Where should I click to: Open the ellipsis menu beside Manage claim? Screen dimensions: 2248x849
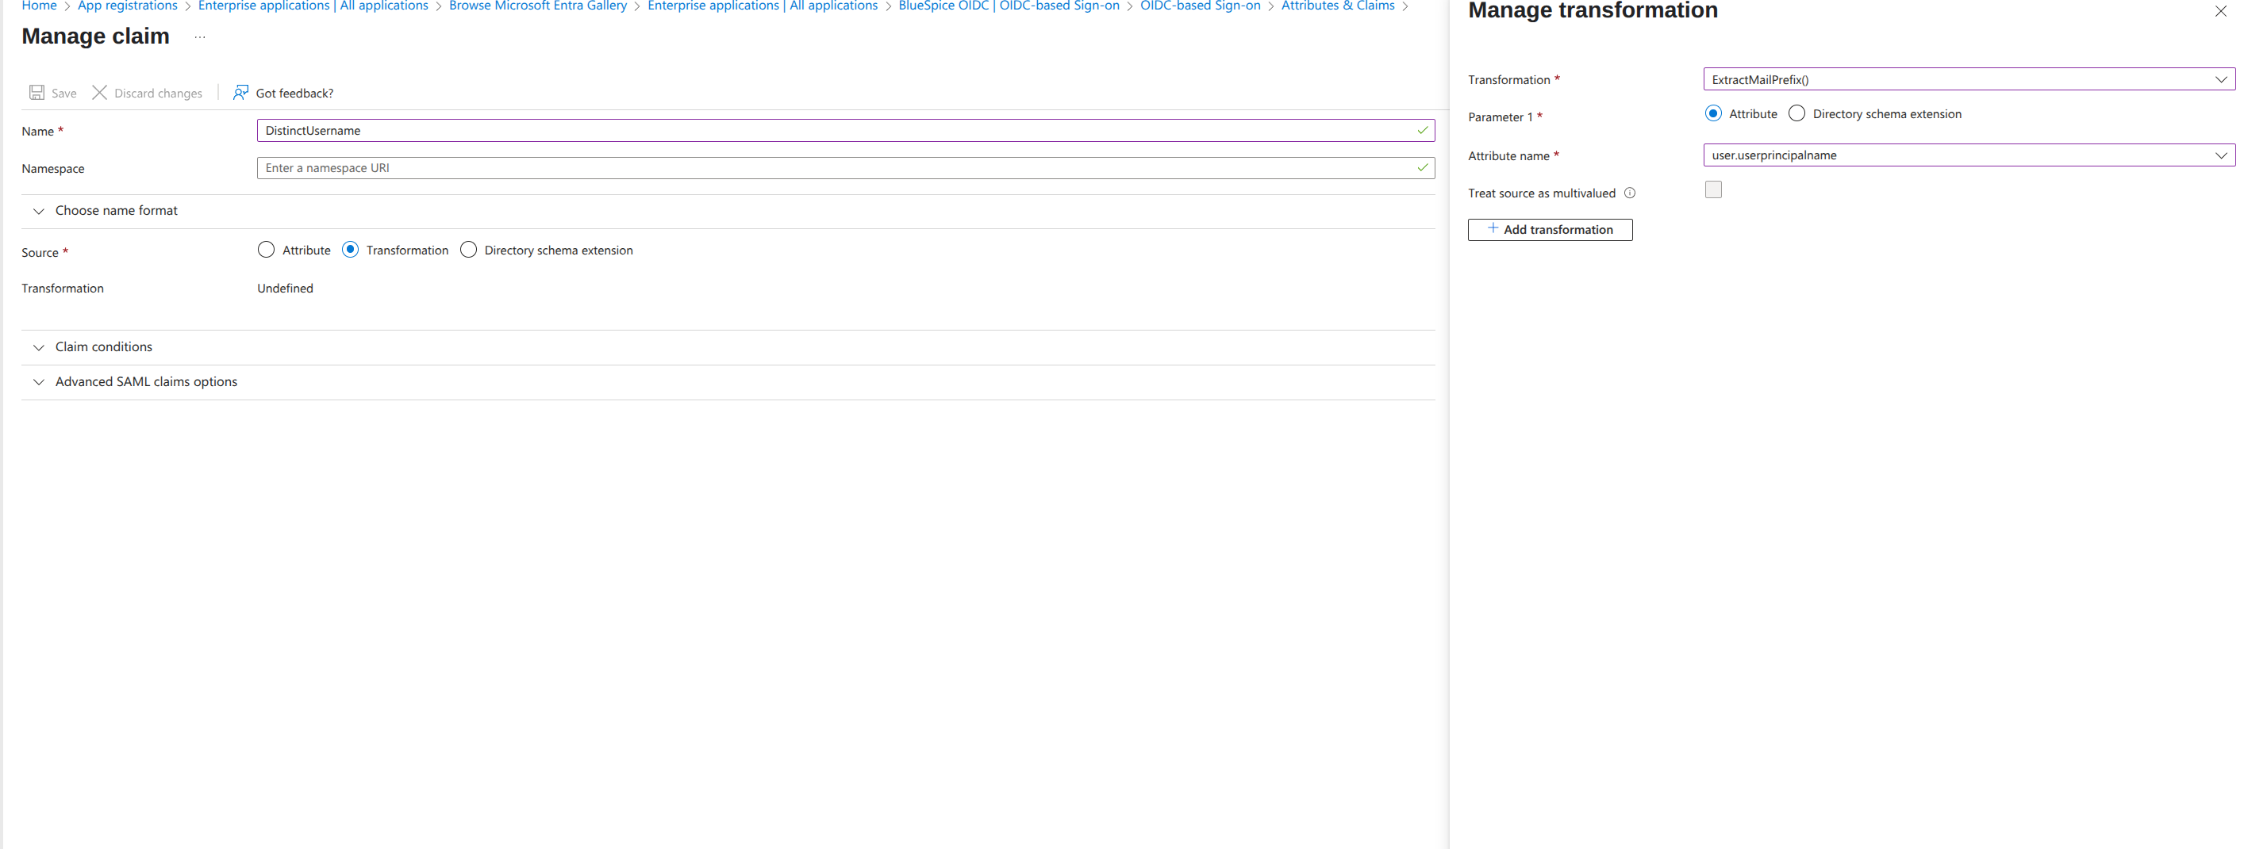pos(200,36)
